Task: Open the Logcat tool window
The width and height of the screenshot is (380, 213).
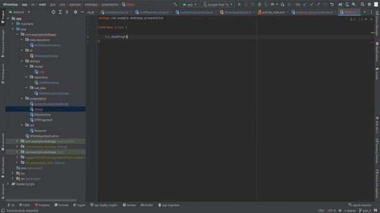Action: tap(79, 205)
